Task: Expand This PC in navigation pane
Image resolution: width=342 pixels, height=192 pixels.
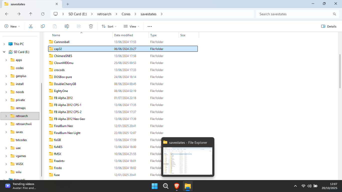Action: [x=4, y=44]
